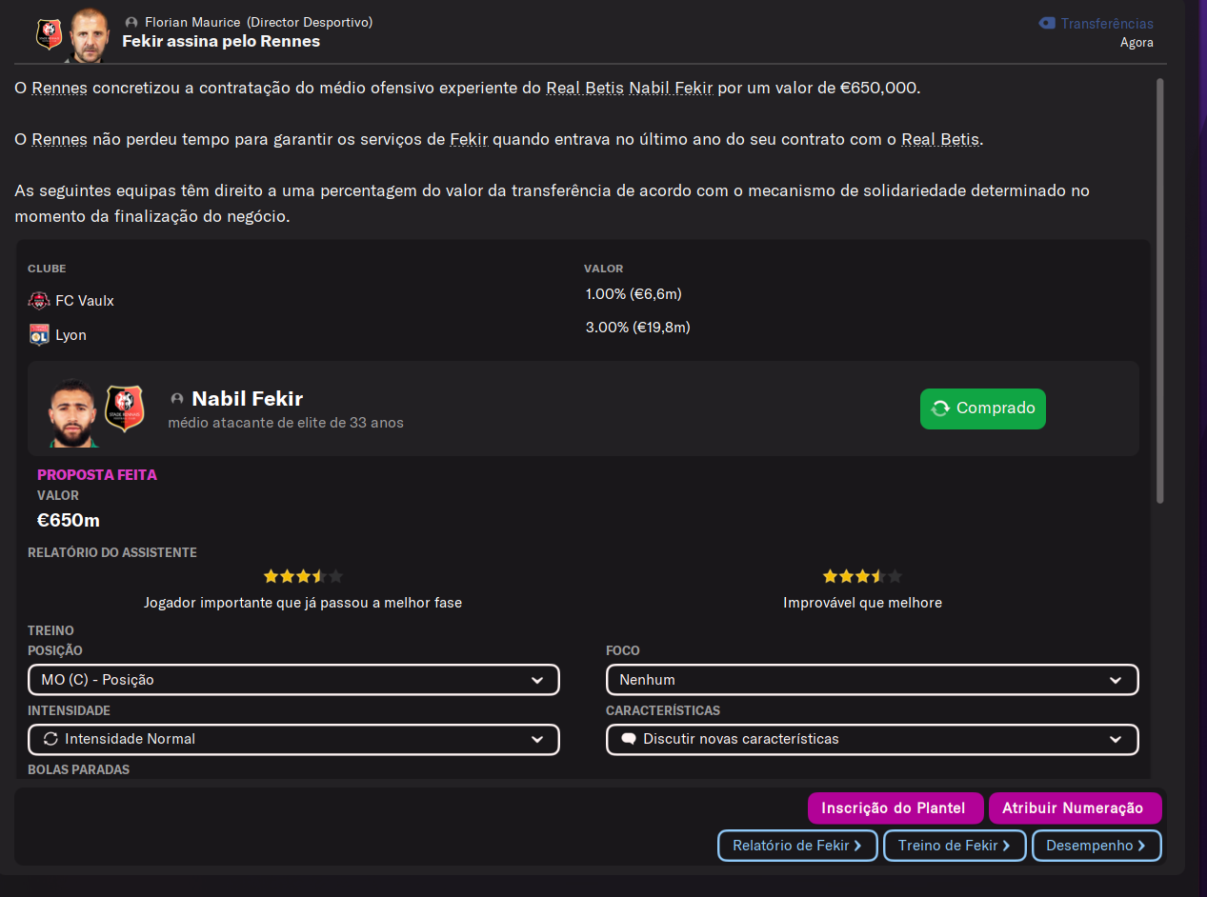Click the speech bubble icon in Características dropdown
The height and width of the screenshot is (897, 1207).
629,739
